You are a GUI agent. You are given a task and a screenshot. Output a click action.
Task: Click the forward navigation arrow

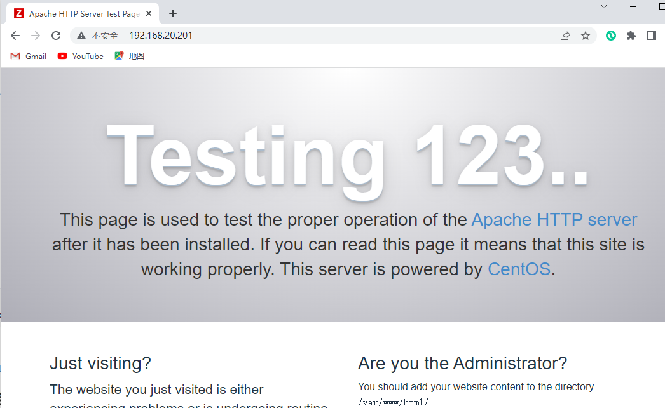[36, 36]
